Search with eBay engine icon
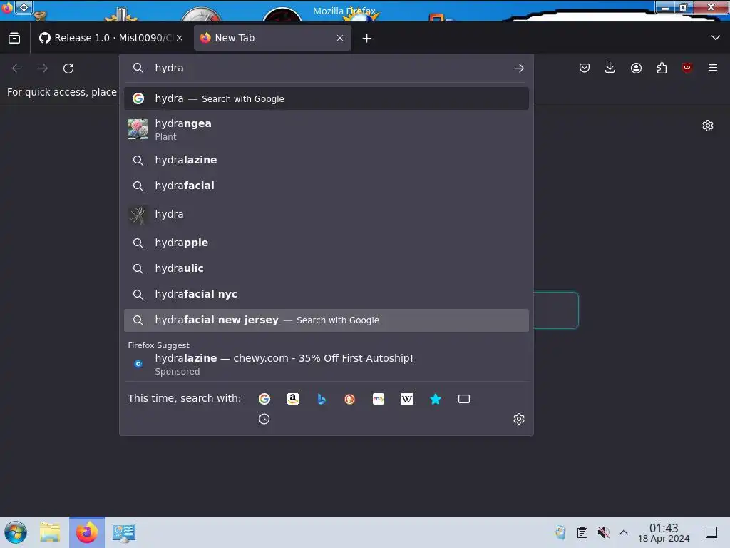 379,399
